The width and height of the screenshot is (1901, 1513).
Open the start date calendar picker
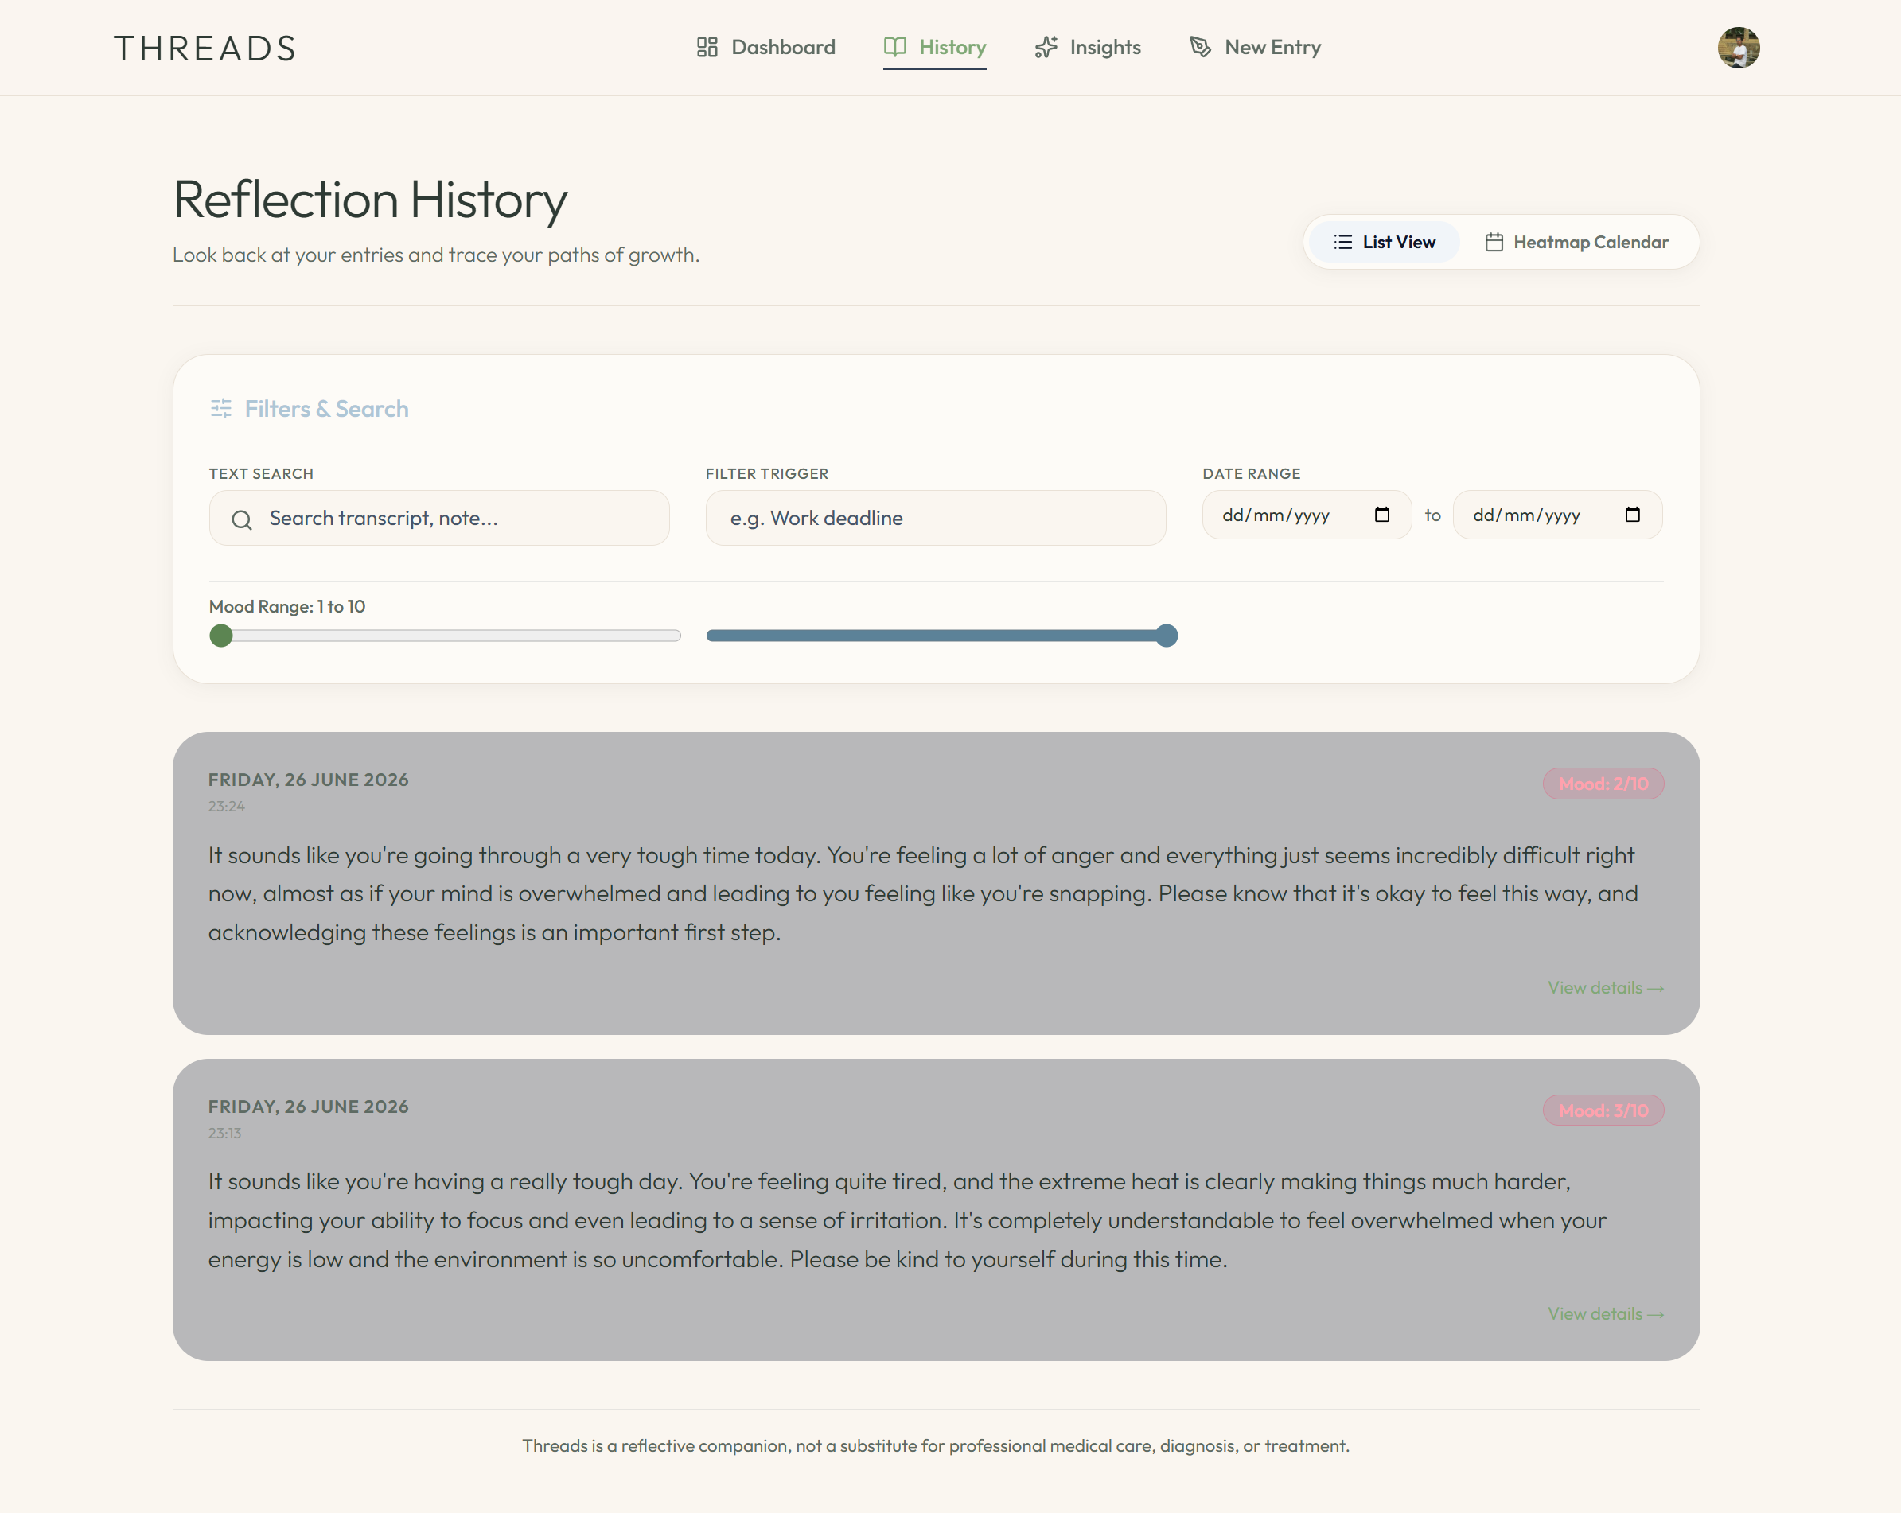coord(1381,515)
